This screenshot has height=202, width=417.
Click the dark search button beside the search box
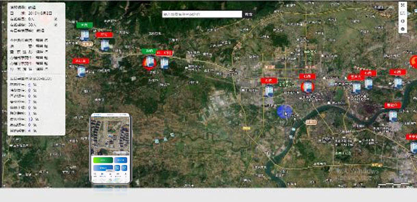point(249,15)
